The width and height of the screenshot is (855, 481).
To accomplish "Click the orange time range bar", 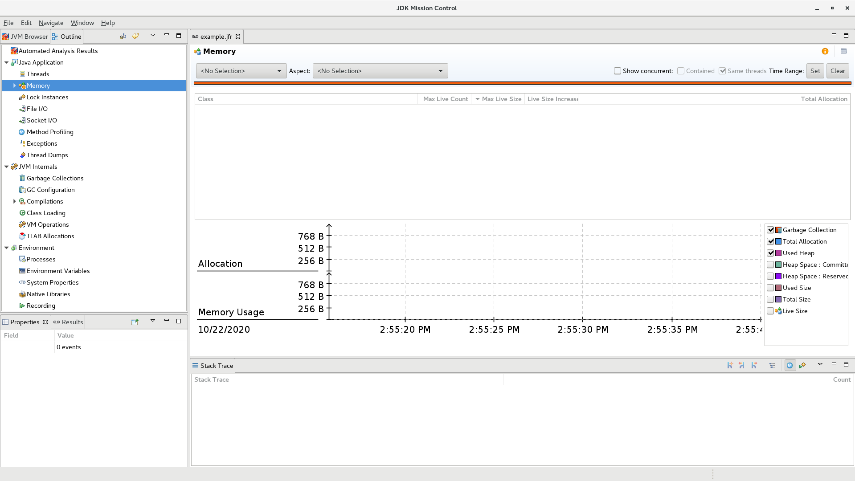I will pos(523,83).
